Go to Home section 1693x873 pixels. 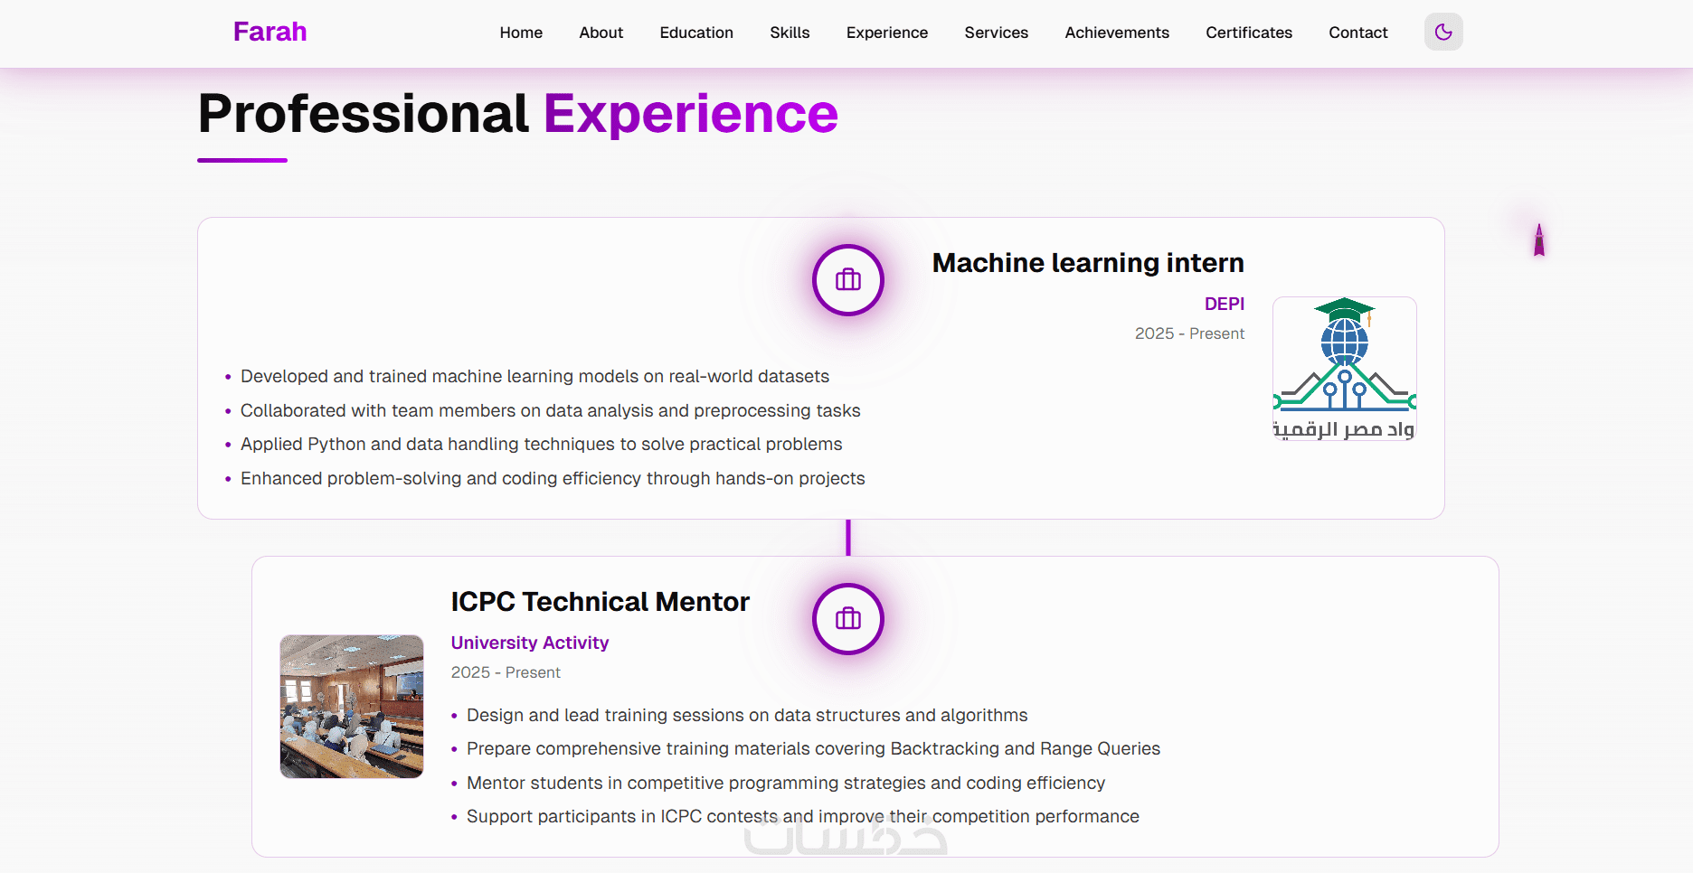coord(521,33)
